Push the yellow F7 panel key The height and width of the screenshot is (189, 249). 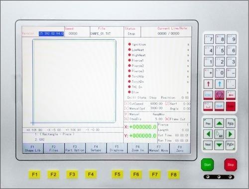tap(155, 175)
